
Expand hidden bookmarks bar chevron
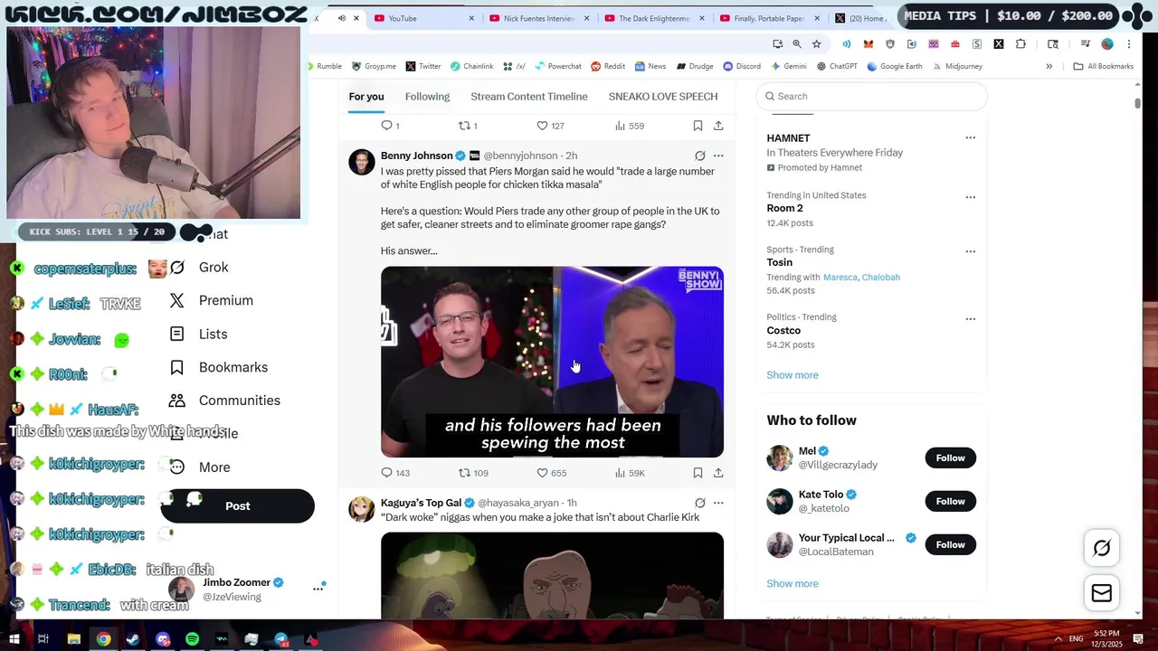pyautogui.click(x=1049, y=66)
